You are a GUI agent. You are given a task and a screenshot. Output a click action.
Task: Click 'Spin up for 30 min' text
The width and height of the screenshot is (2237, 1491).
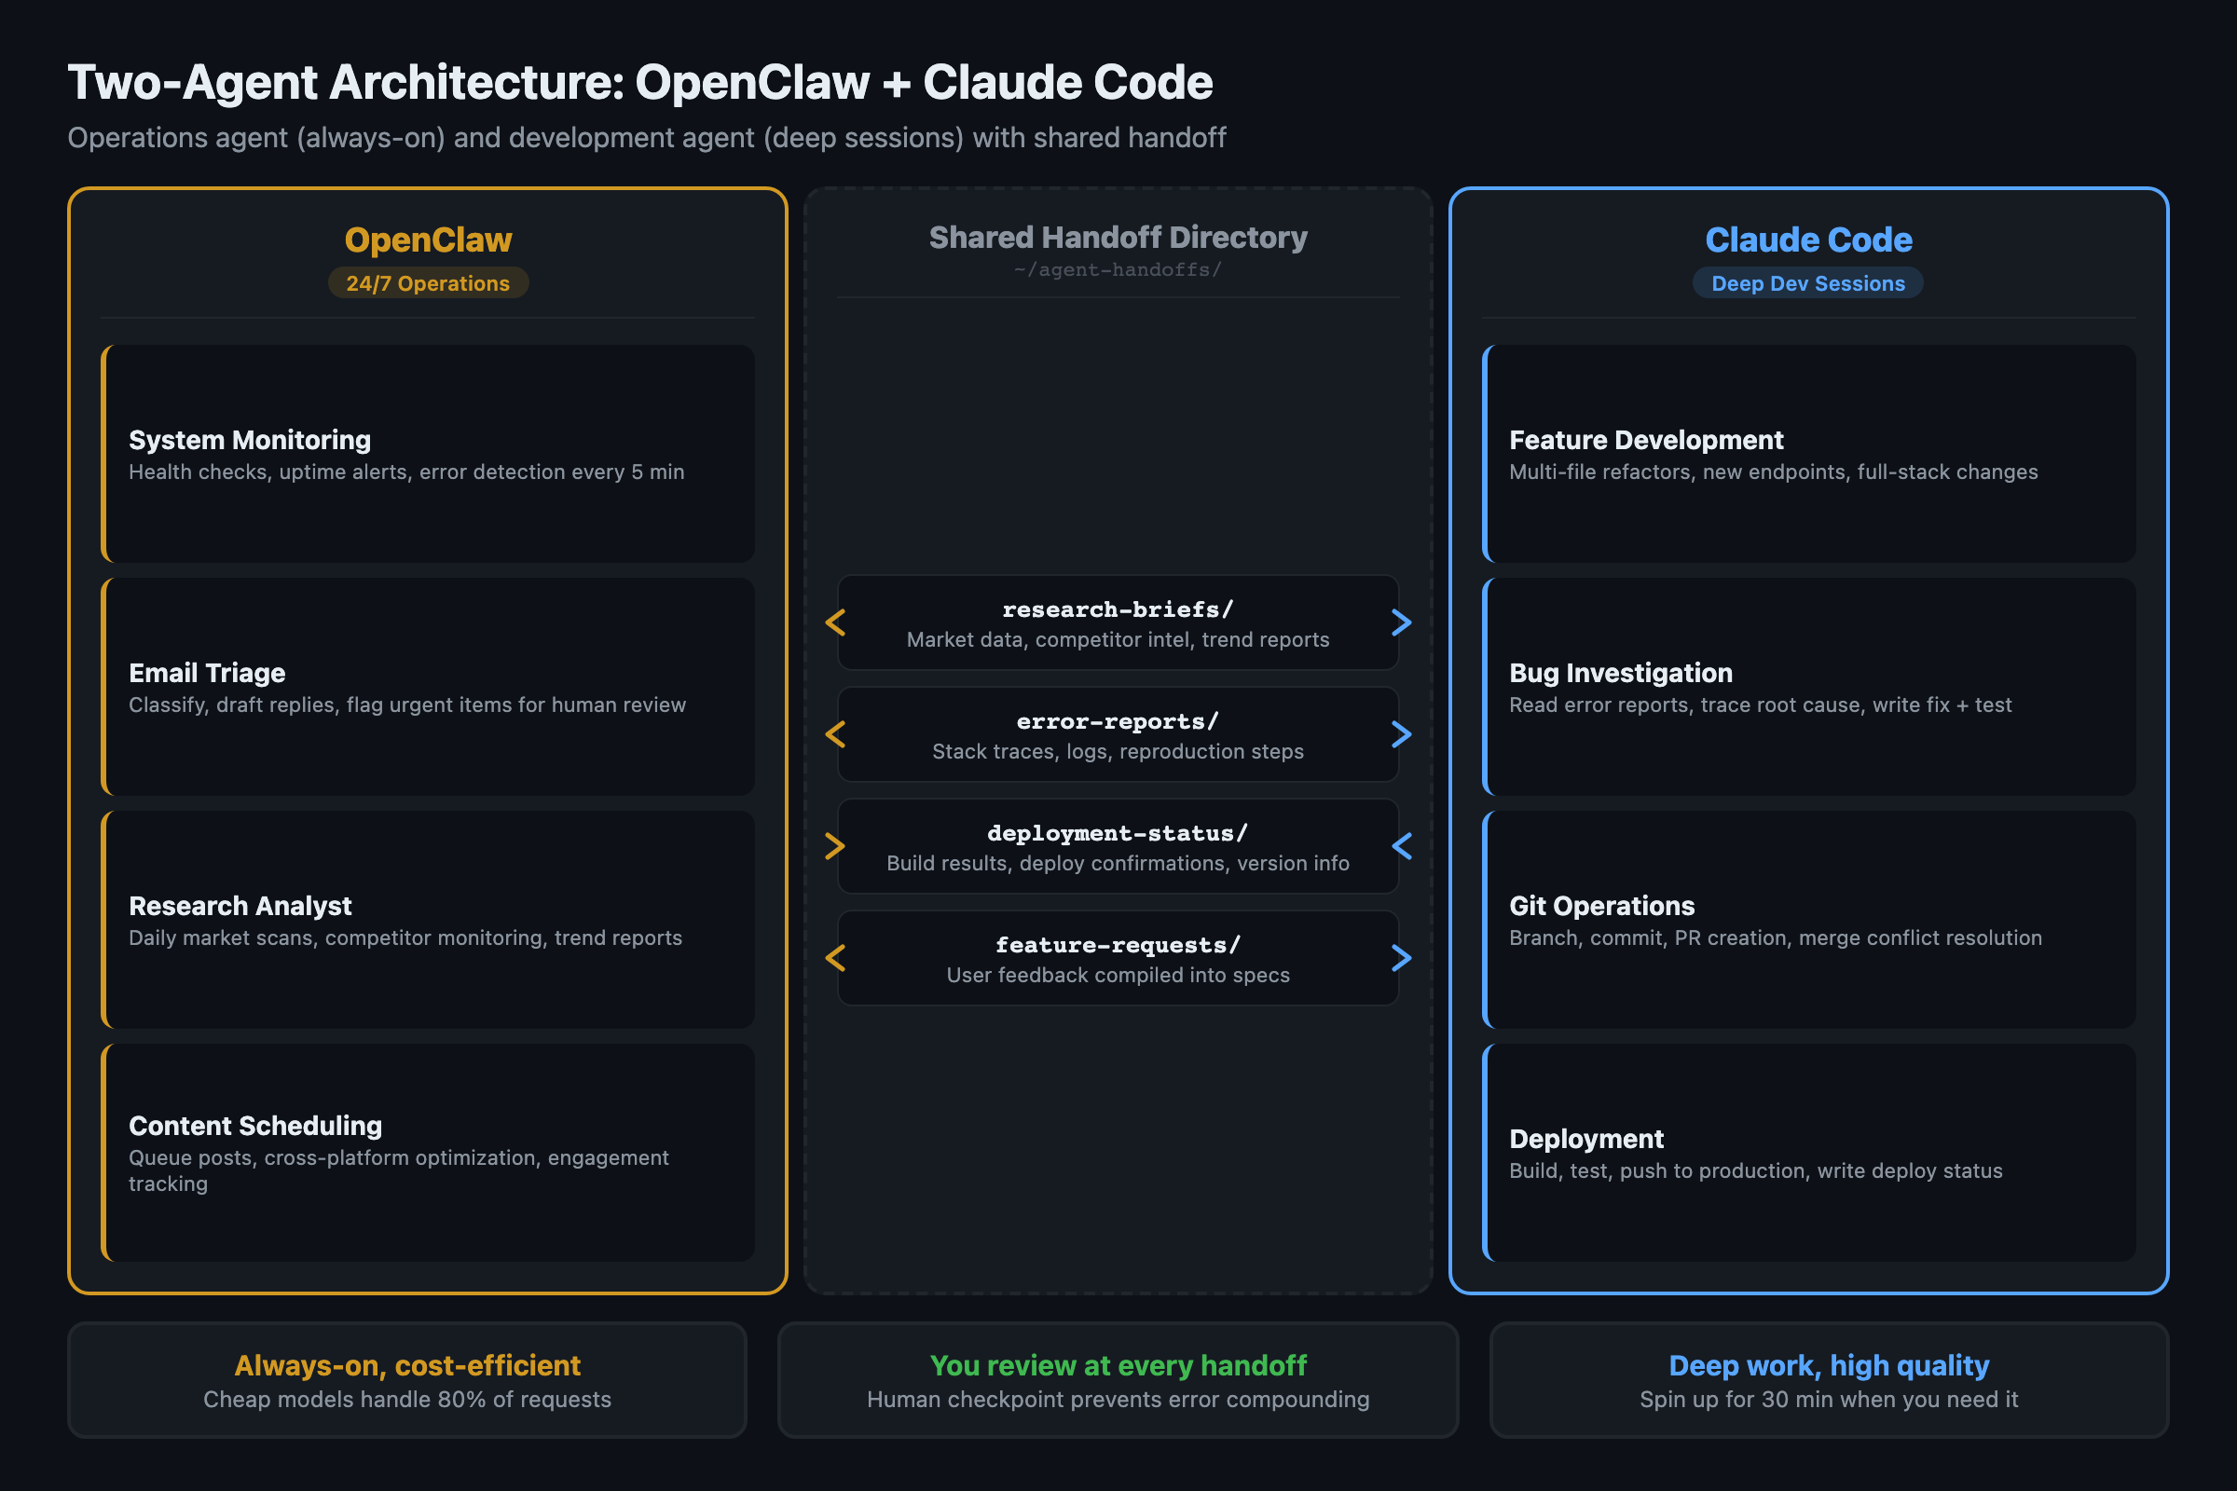[x=1828, y=1400]
